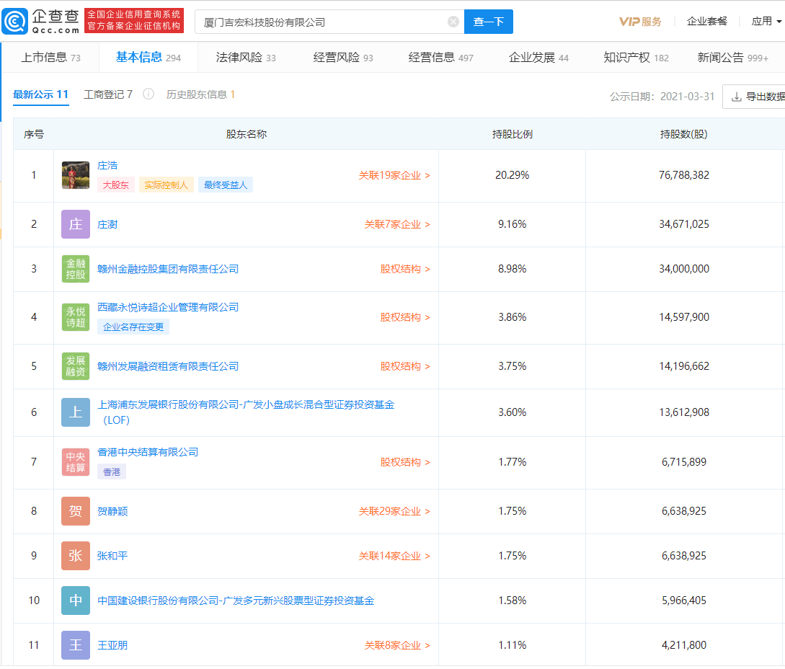Click the info icon next to 工商登记
785x669 pixels.
click(x=148, y=94)
